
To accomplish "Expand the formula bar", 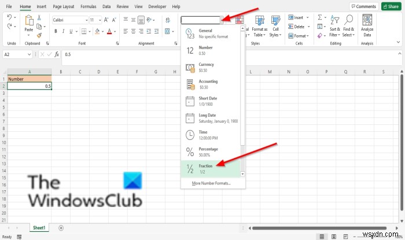I will tap(400, 53).
